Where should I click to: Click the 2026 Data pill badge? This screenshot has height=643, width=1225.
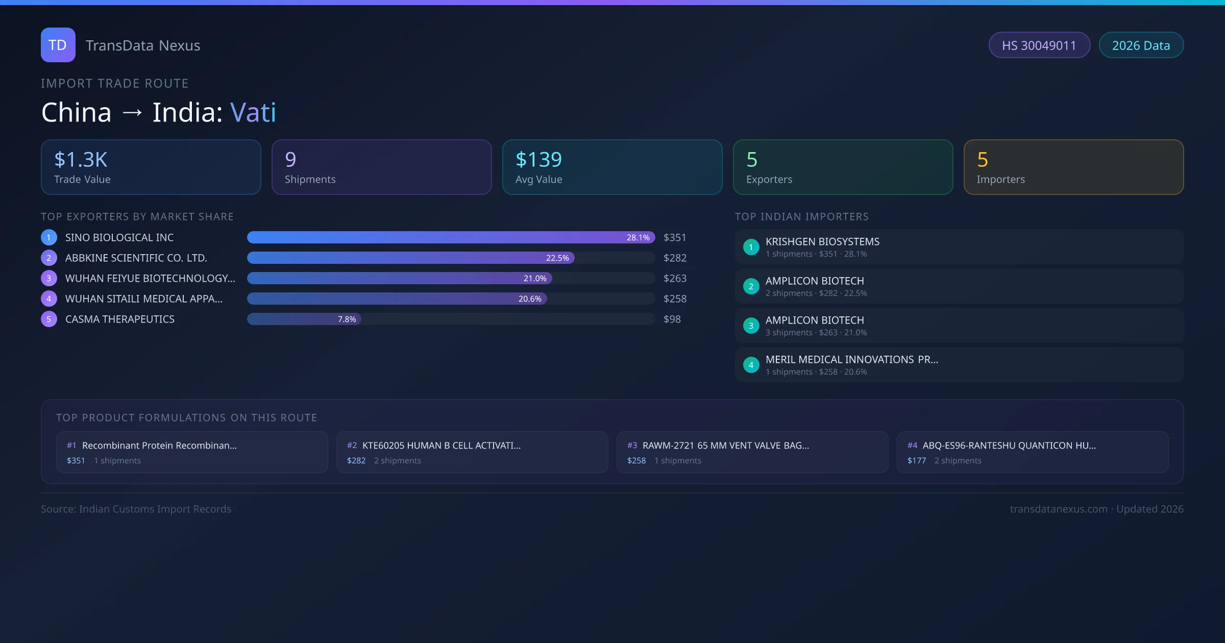(1141, 45)
